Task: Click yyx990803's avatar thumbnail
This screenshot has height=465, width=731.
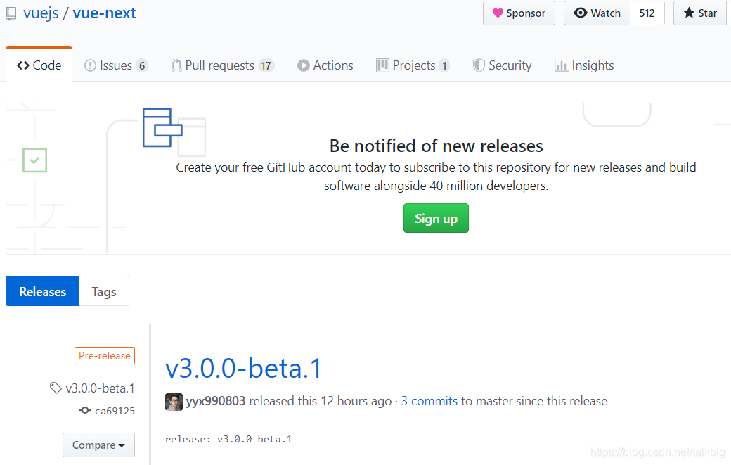Action: pyautogui.click(x=174, y=401)
